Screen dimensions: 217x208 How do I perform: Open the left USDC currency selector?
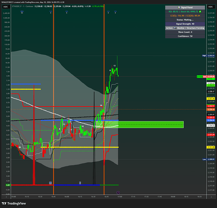point(6,7)
